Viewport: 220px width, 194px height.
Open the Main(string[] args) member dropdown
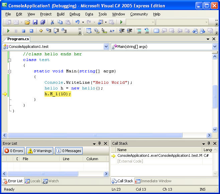pyautogui.click(x=214, y=47)
